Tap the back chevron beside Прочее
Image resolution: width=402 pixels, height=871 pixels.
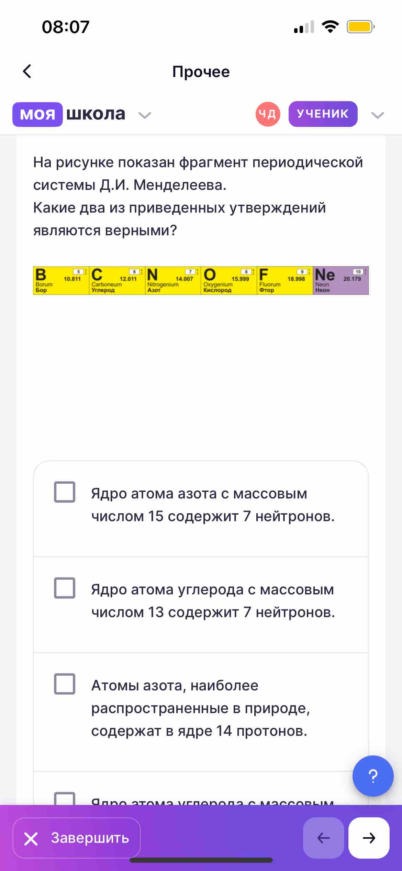(27, 71)
